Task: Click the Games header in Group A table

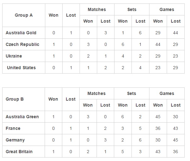Action: click(167, 9)
